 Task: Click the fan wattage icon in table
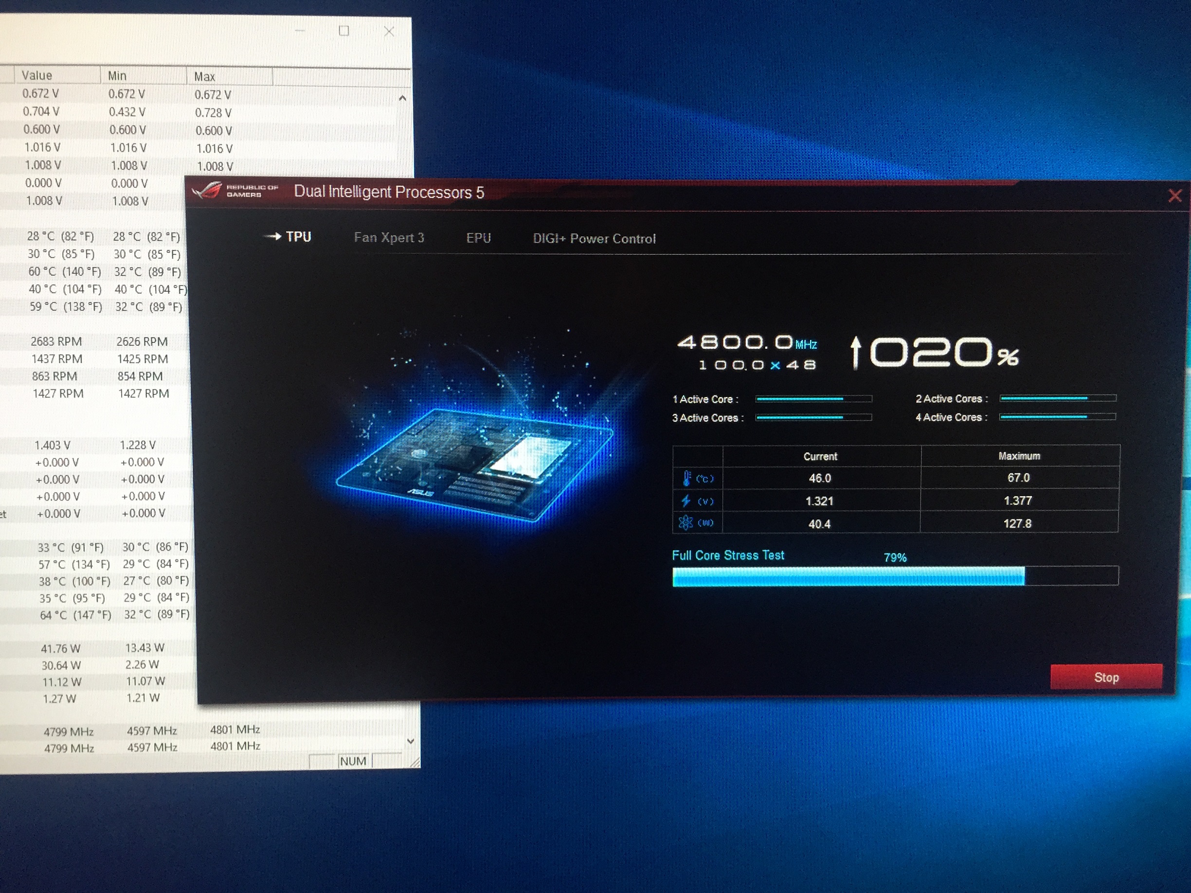point(686,523)
